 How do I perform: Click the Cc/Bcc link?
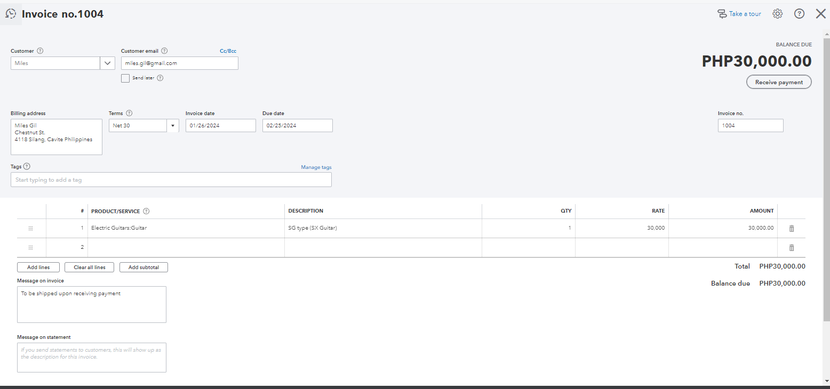click(228, 51)
